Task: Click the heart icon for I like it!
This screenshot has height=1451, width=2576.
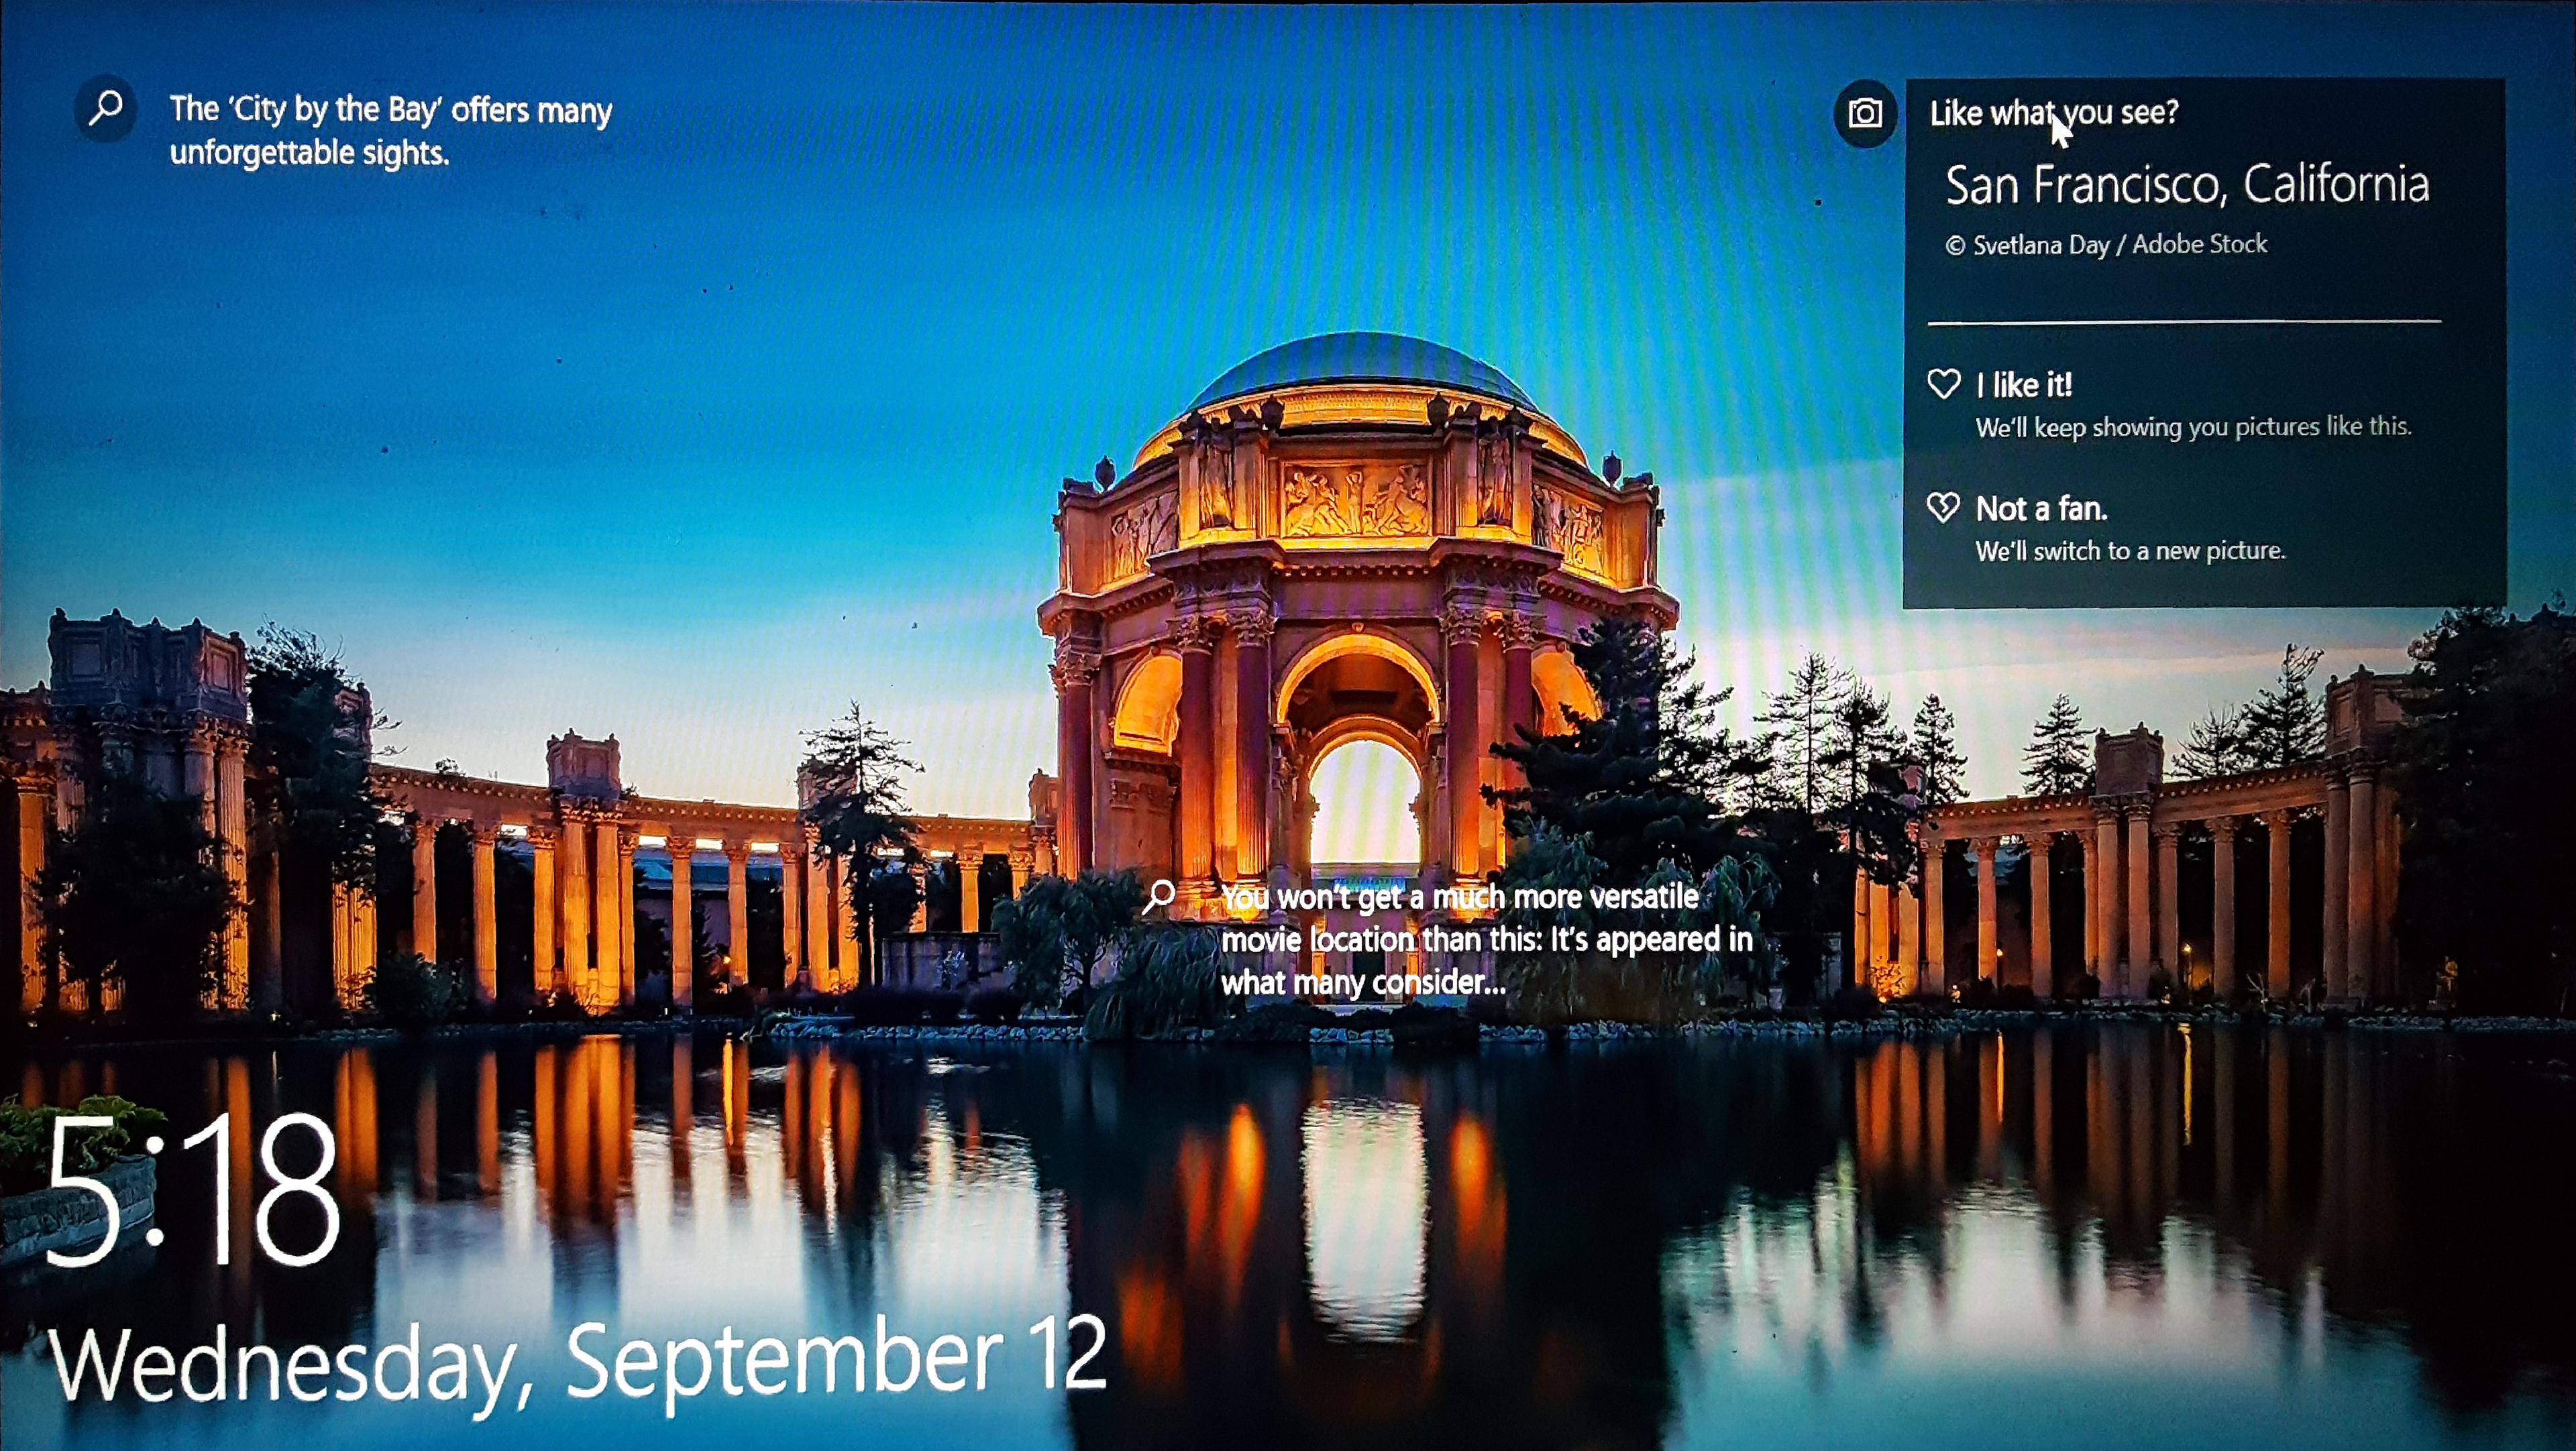Action: pyautogui.click(x=1944, y=384)
